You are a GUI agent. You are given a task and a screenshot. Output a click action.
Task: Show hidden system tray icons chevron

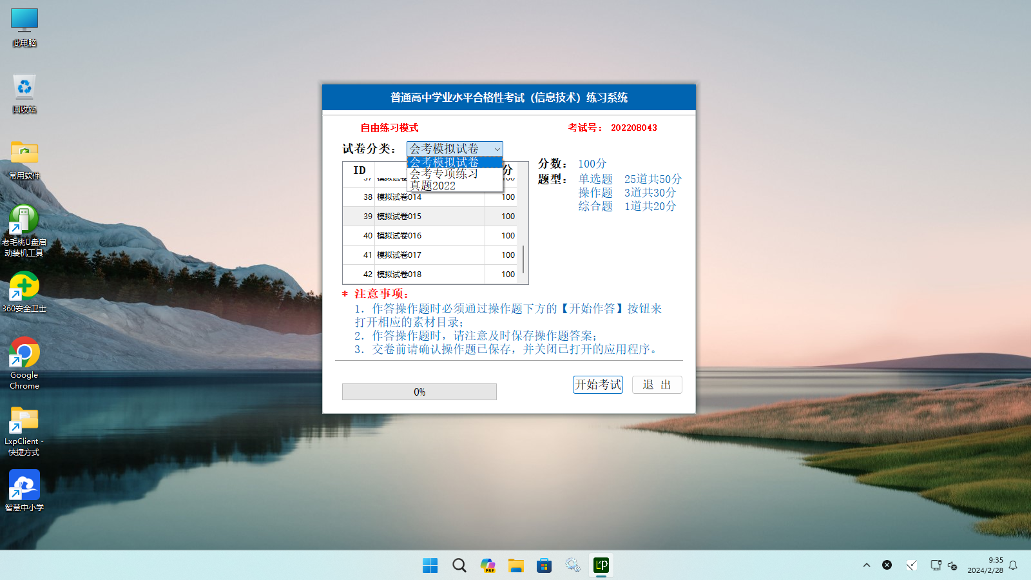point(866,565)
